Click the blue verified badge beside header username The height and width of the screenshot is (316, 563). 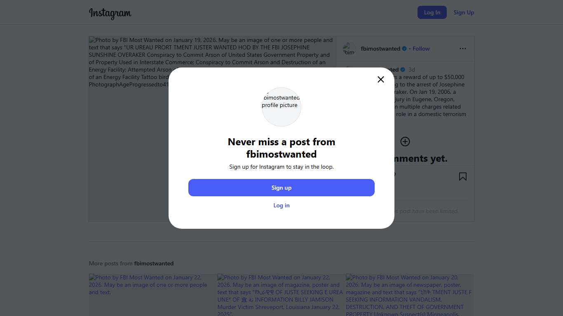[x=404, y=49]
